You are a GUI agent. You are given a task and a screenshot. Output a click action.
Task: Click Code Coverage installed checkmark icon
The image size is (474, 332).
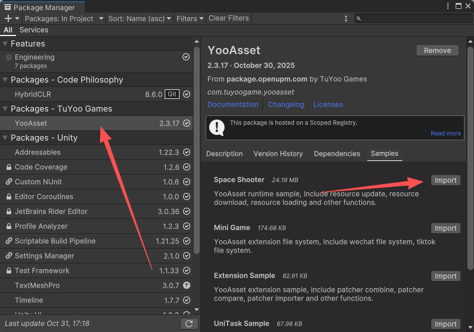click(187, 167)
